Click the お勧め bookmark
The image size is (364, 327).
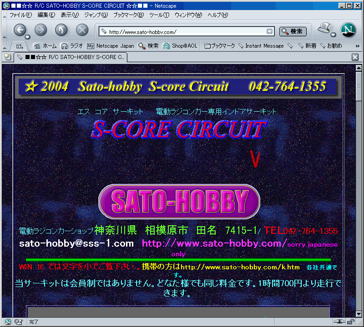(x=331, y=46)
